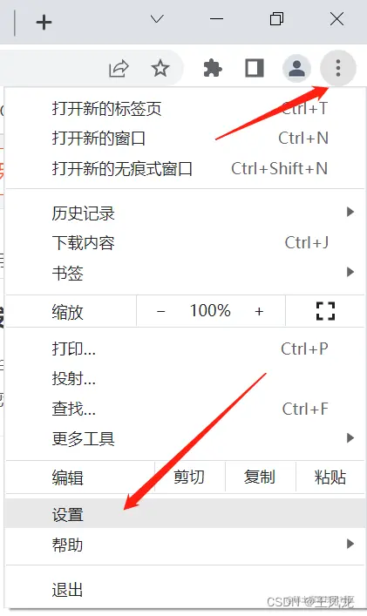Click the 粘贴 button
This screenshot has width=367, height=616.
click(x=330, y=477)
